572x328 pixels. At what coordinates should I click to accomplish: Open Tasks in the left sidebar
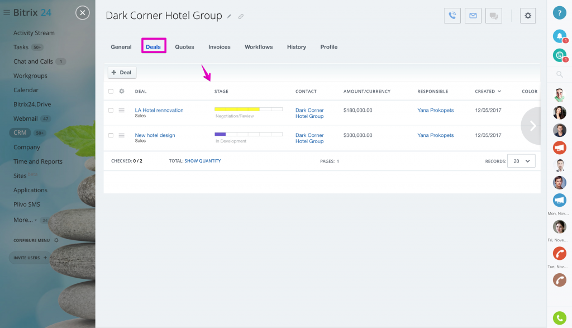[21, 47]
